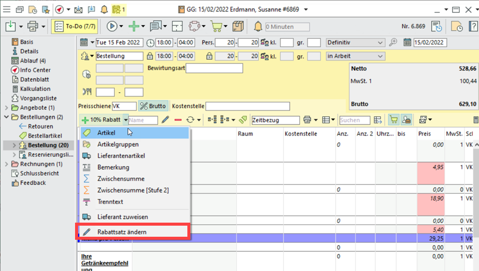The height and width of the screenshot is (271, 479).
Task: Open the in Arbeit status dropdown
Action: (355, 56)
